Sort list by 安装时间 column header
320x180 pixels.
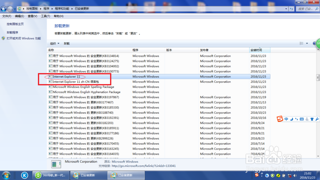pyautogui.click(x=260, y=50)
